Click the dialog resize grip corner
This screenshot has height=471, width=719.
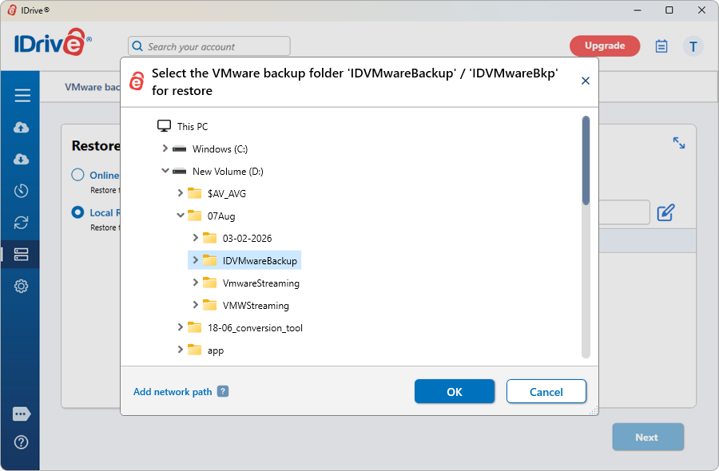pyautogui.click(x=594, y=410)
